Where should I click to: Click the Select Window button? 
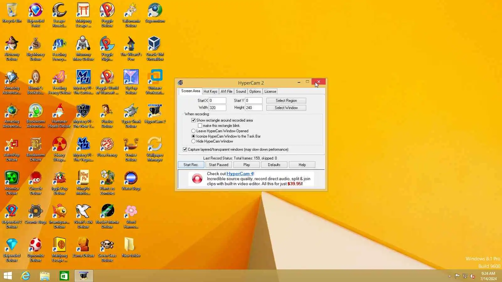286,108
